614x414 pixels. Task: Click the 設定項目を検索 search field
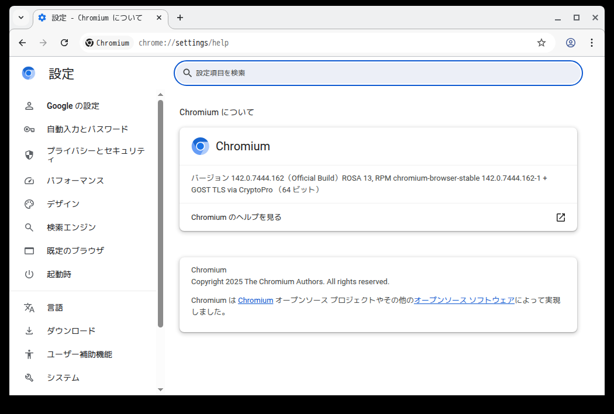[x=378, y=73]
